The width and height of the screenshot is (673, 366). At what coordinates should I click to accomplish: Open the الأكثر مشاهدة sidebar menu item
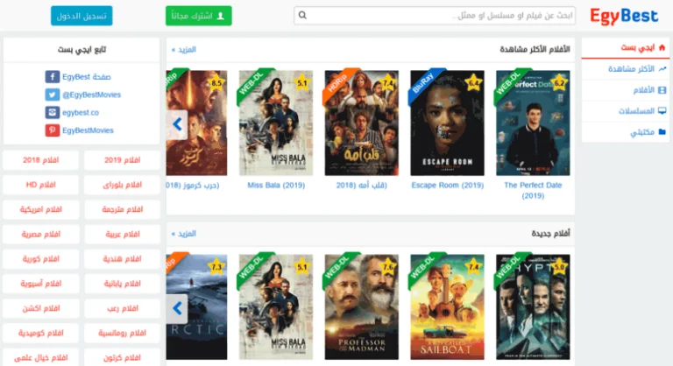coord(625,68)
